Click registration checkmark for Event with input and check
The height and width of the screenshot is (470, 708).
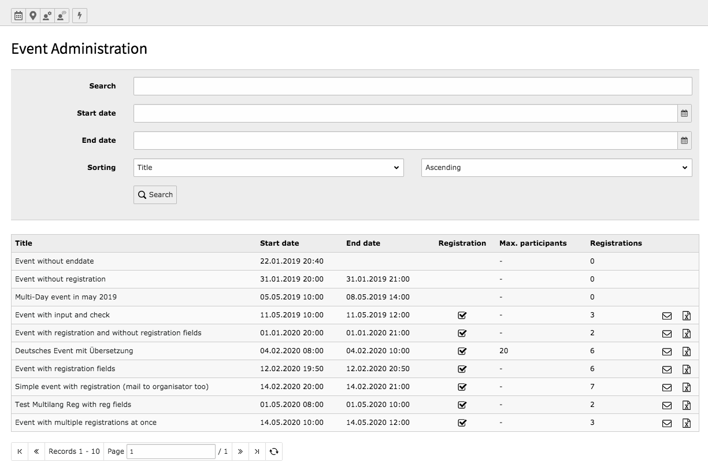(462, 316)
